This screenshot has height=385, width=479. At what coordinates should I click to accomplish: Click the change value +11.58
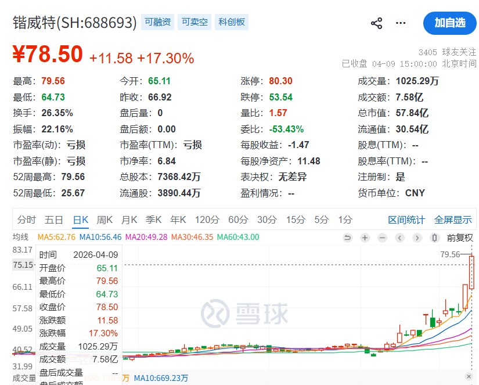pos(111,58)
